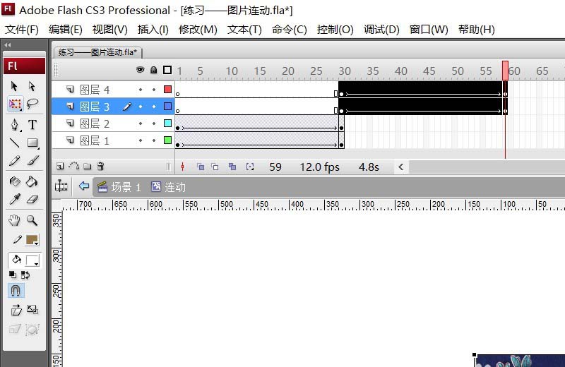Select the 图层 2 layer row
The image size is (565, 367).
(113, 124)
